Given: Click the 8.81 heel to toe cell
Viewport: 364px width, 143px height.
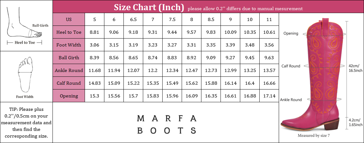Looking at the screenshot, I should [94, 32].
